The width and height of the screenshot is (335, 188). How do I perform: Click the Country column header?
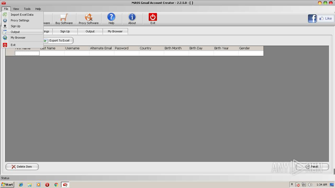coord(152,48)
